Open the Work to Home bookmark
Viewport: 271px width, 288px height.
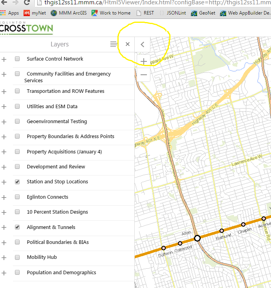click(111, 13)
